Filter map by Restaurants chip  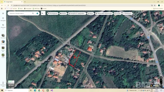pyautogui.click(x=53, y=14)
